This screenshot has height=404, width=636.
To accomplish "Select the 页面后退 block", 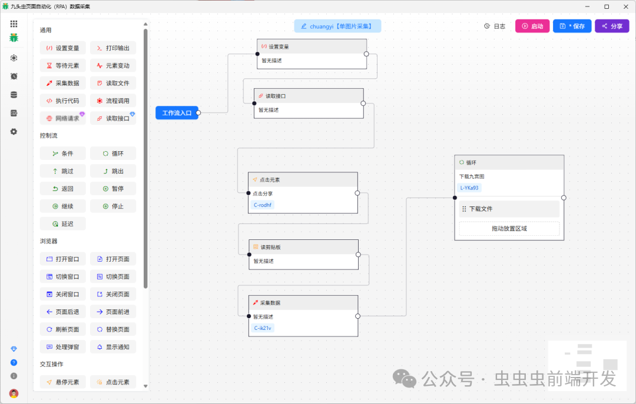I will coord(63,312).
